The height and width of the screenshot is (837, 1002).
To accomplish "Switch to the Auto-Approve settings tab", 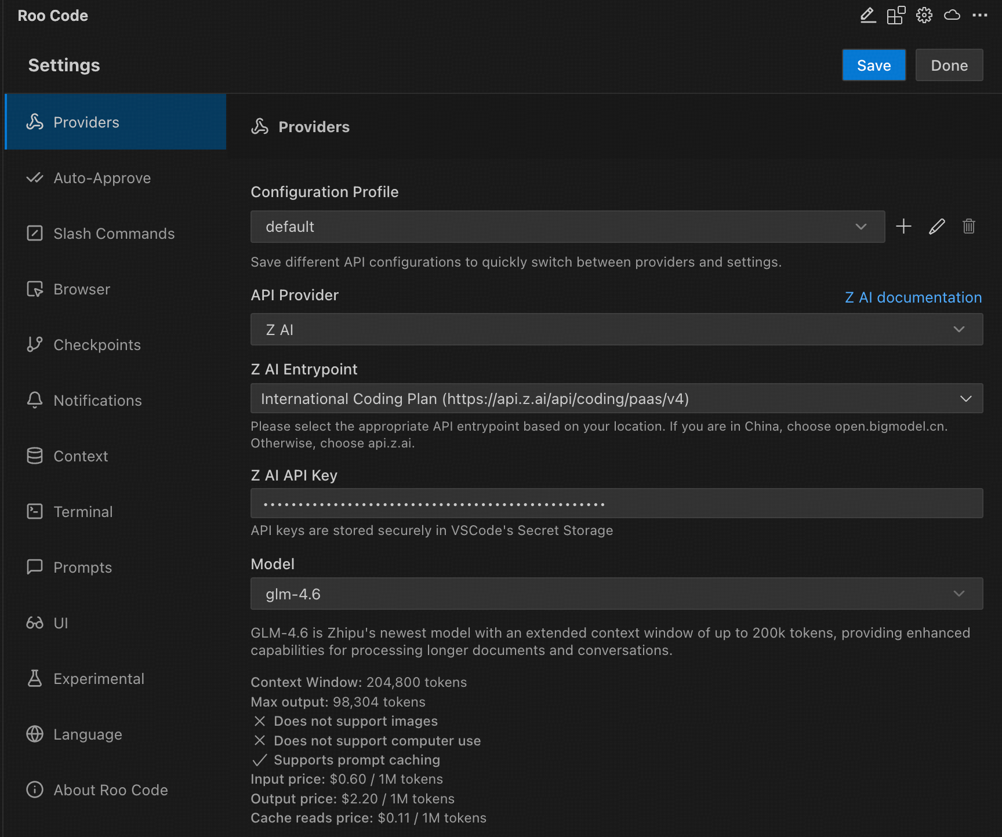I will point(102,178).
